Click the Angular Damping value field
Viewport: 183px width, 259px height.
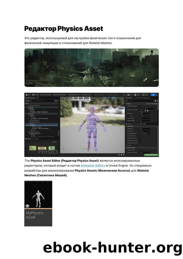145,120
